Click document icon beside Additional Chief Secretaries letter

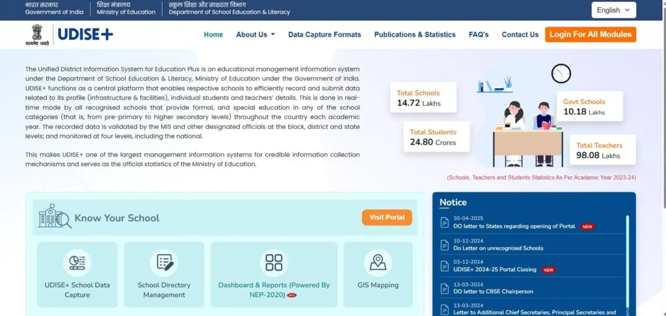click(x=445, y=309)
